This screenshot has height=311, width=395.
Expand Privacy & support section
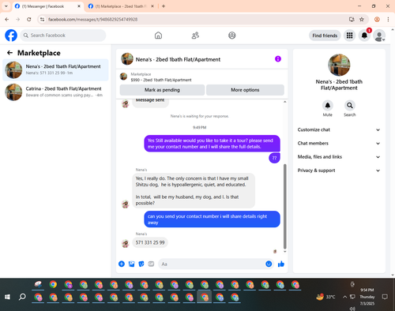[339, 170]
